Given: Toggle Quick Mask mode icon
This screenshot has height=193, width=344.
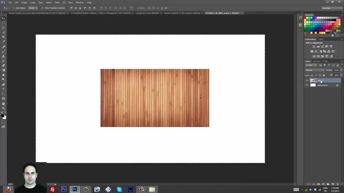Looking at the screenshot, I should (x=3, y=122).
